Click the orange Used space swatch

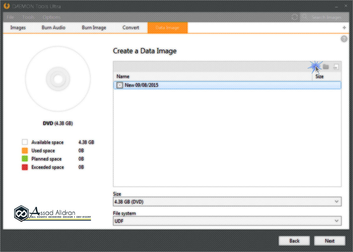pos(25,151)
